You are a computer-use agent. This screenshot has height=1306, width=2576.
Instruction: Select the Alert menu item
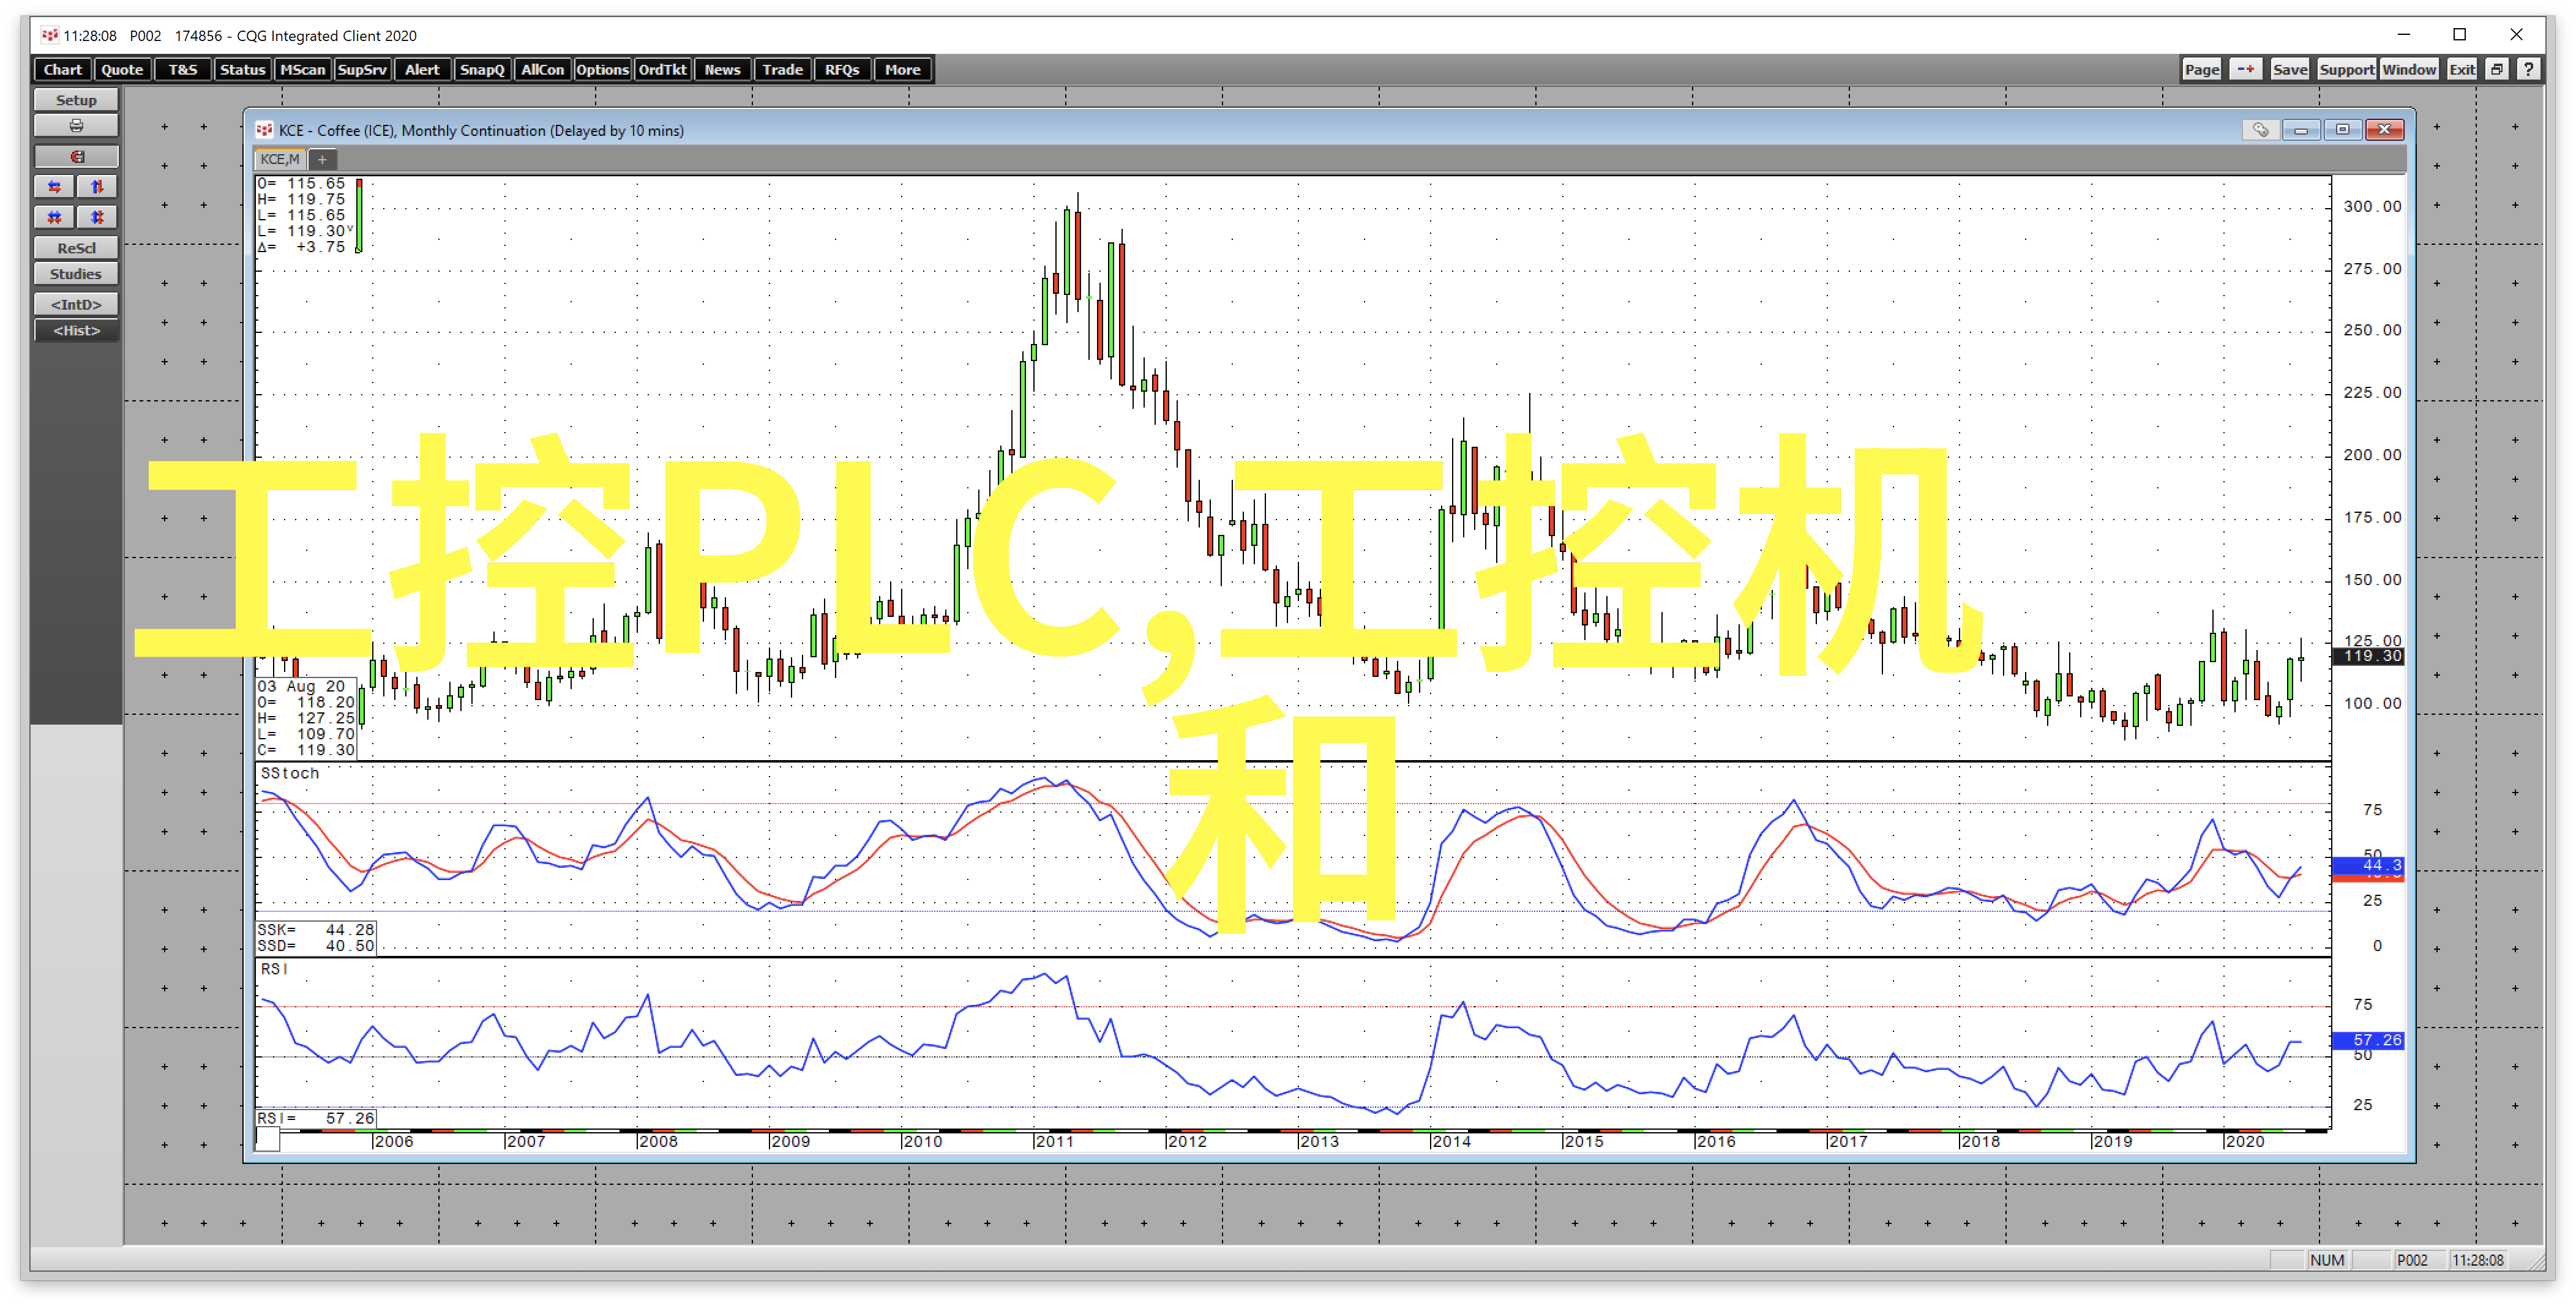pos(423,69)
